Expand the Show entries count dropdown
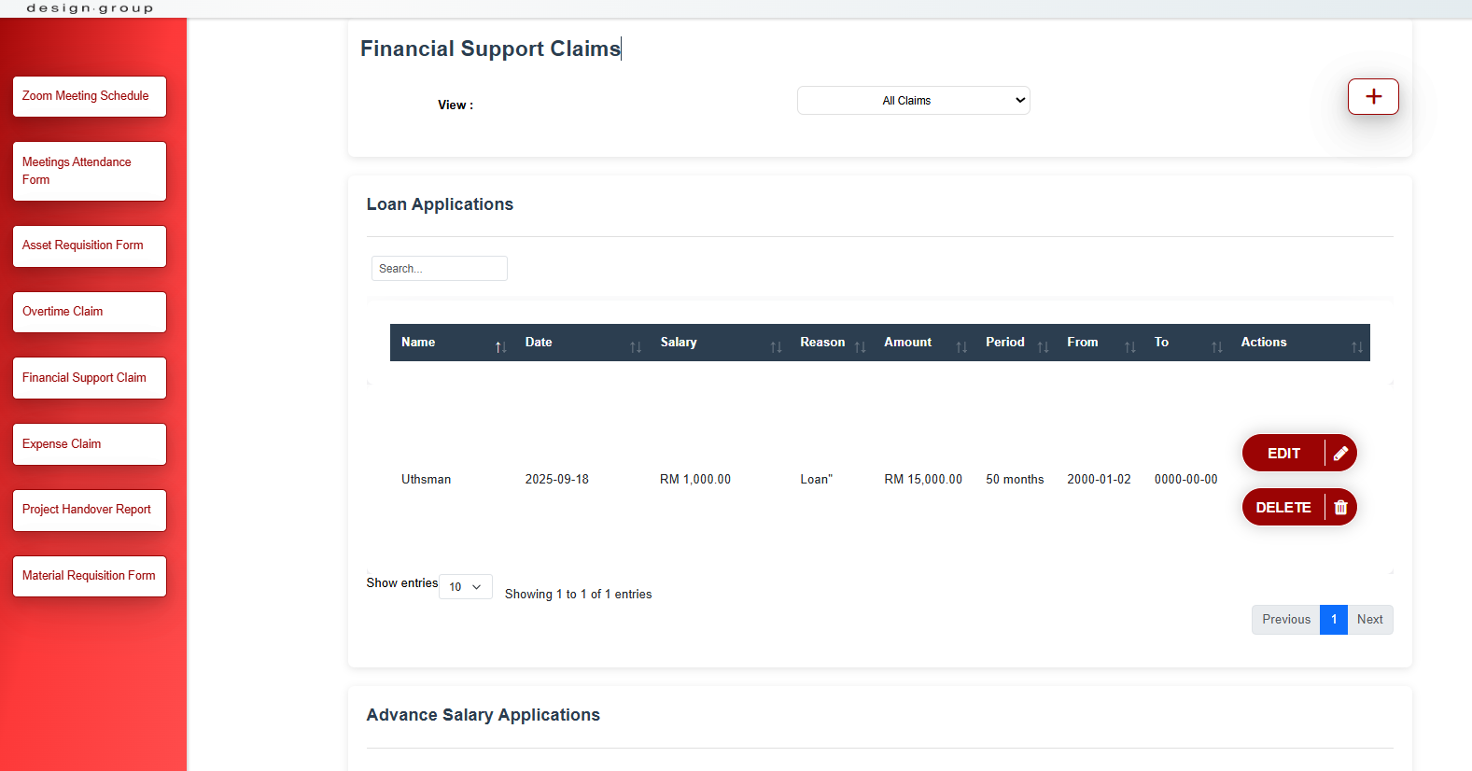The width and height of the screenshot is (1472, 771). [465, 587]
